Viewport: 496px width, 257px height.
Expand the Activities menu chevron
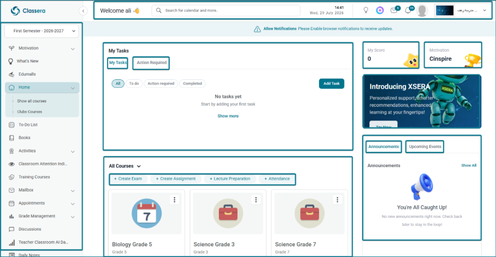pyautogui.click(x=73, y=152)
